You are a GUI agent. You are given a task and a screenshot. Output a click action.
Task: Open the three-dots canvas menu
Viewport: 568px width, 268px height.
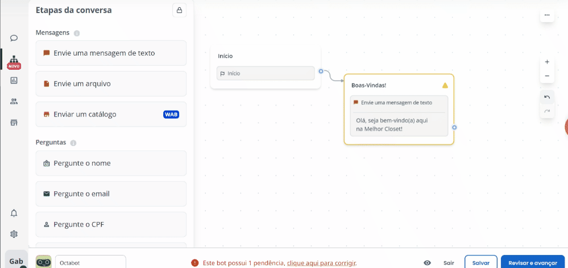click(x=547, y=15)
